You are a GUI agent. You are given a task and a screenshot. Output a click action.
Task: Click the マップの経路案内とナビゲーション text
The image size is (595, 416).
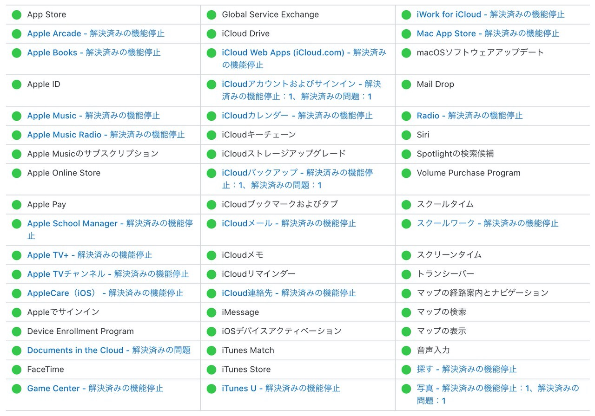click(483, 293)
